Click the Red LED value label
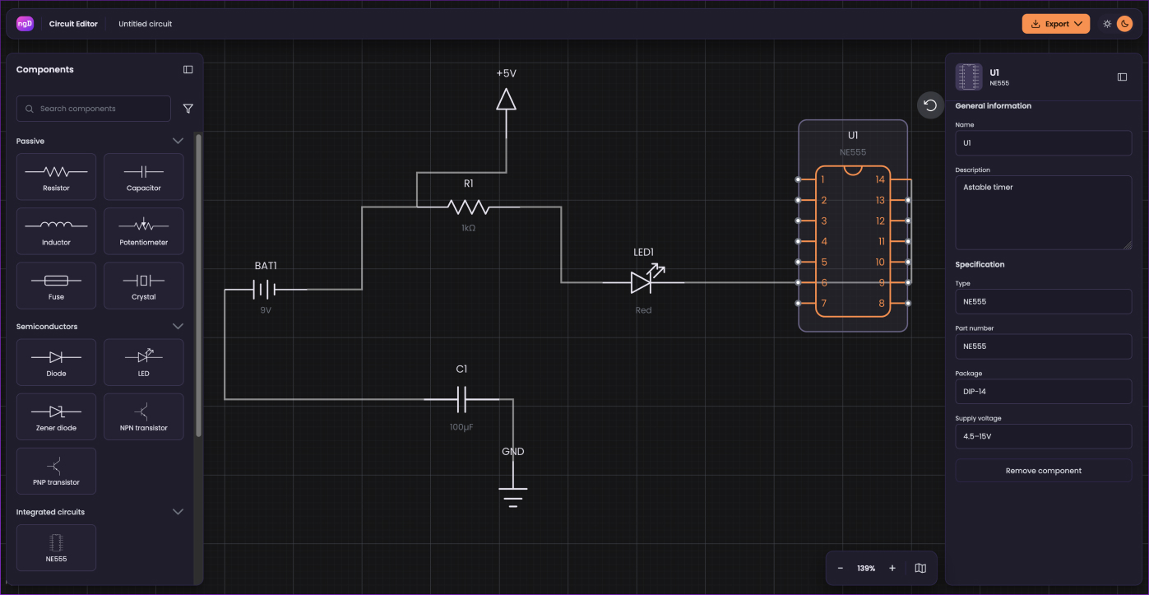Image resolution: width=1149 pixels, height=595 pixels. (x=643, y=310)
